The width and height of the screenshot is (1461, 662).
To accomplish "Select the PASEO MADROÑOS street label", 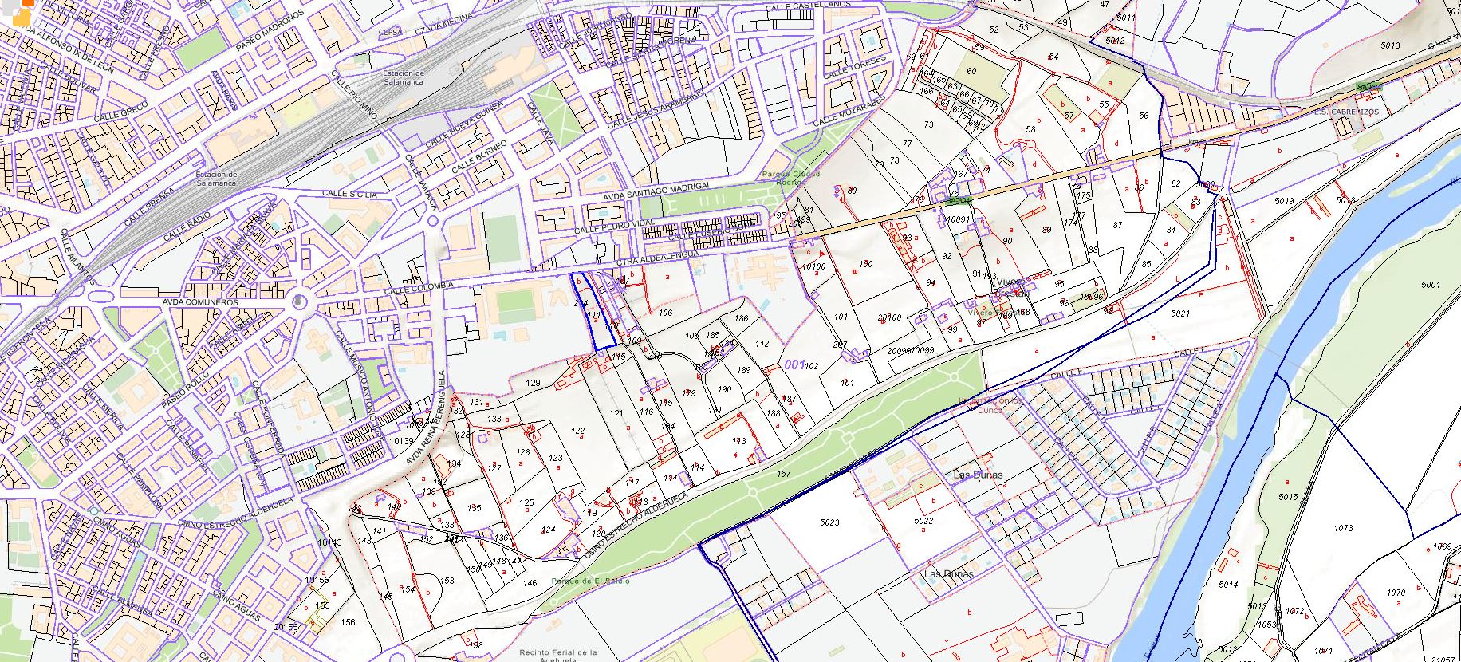I will (x=270, y=33).
